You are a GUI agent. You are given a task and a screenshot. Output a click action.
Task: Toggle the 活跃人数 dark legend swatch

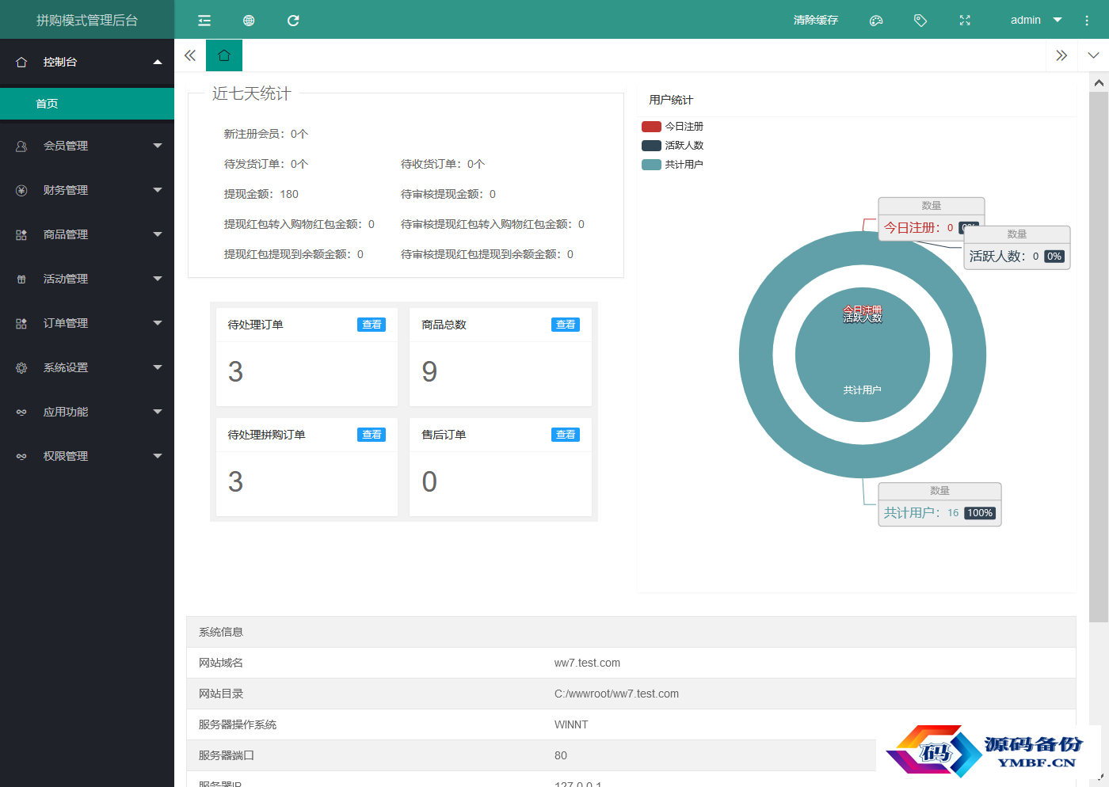click(x=651, y=146)
